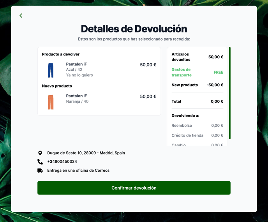Click the 'Total' label in summary
This screenshot has height=222, width=268.
click(176, 101)
